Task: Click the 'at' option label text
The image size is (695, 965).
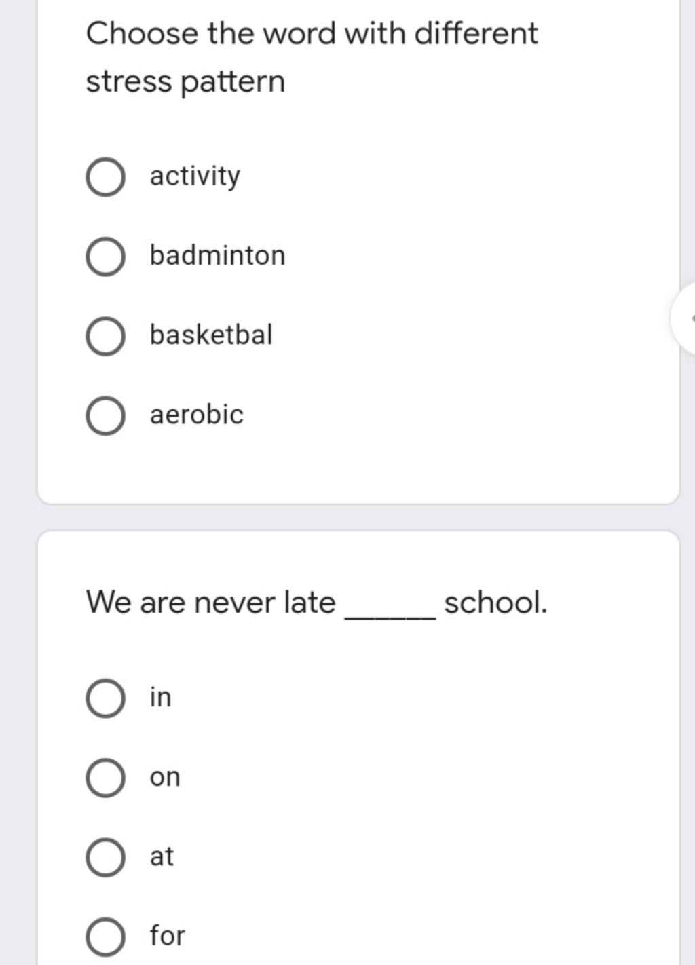Action: (162, 856)
